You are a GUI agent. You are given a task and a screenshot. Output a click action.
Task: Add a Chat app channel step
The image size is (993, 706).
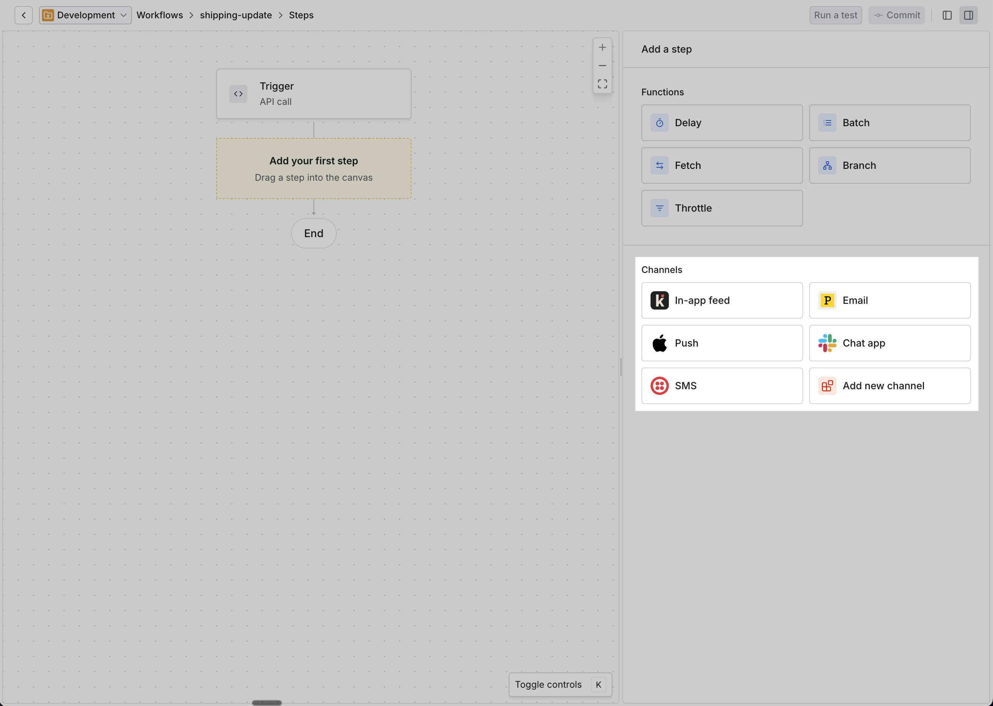(x=890, y=343)
